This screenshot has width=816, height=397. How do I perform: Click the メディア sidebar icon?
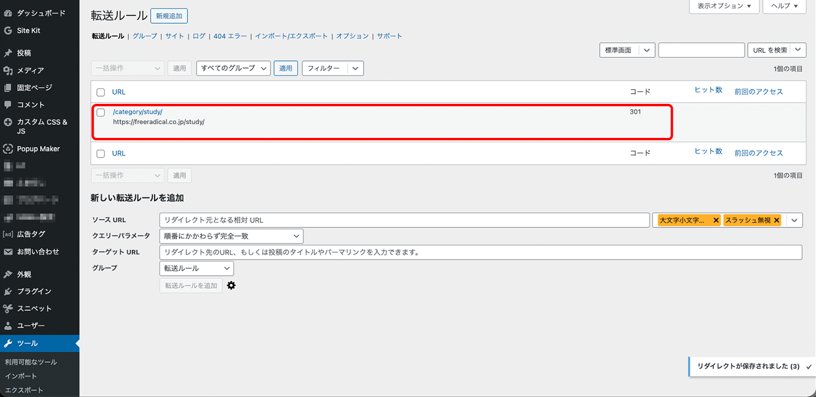[8, 70]
